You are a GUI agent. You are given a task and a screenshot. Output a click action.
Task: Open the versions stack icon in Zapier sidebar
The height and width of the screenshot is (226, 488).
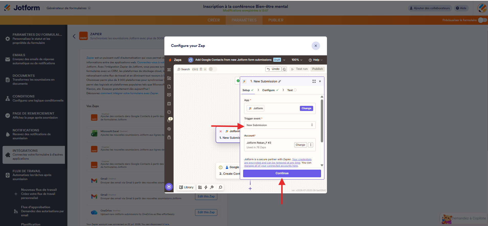click(169, 137)
